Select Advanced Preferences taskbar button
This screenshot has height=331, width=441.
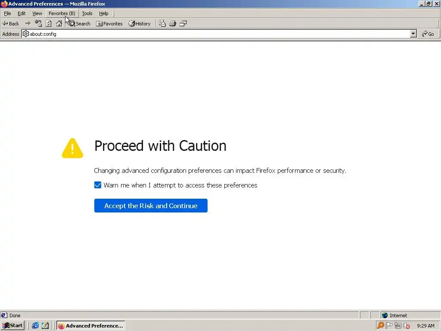tap(90, 326)
